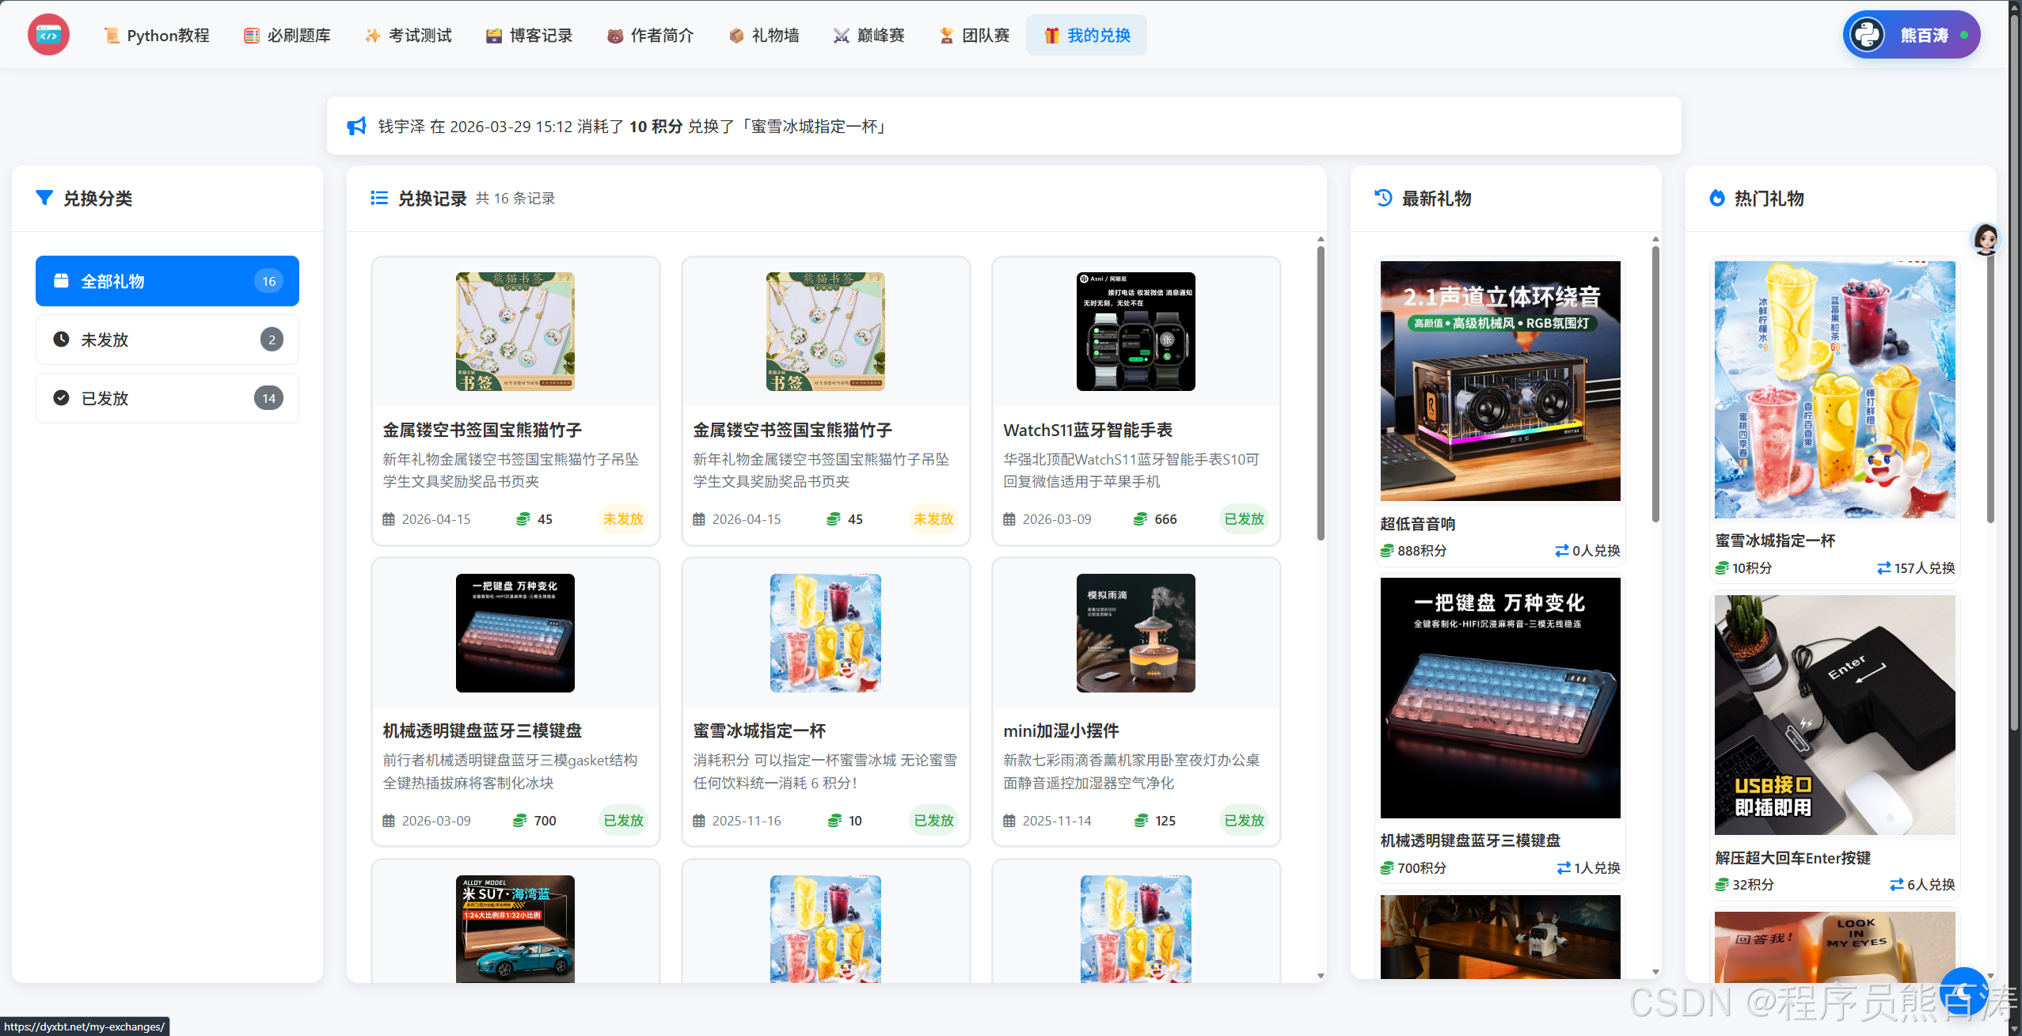Click the history icon beside 最新礼物
The height and width of the screenshot is (1036, 2022).
point(1383,198)
